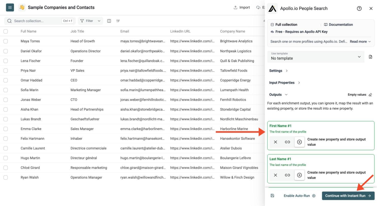Click Continue with Instant Run
This screenshot has height=206, width=377.
point(348,196)
